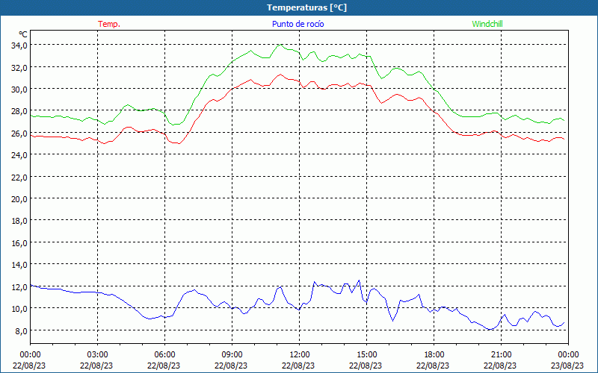The image size is (598, 373).
Task: Click the 22,0 y-axis value
Action: pos(20,177)
